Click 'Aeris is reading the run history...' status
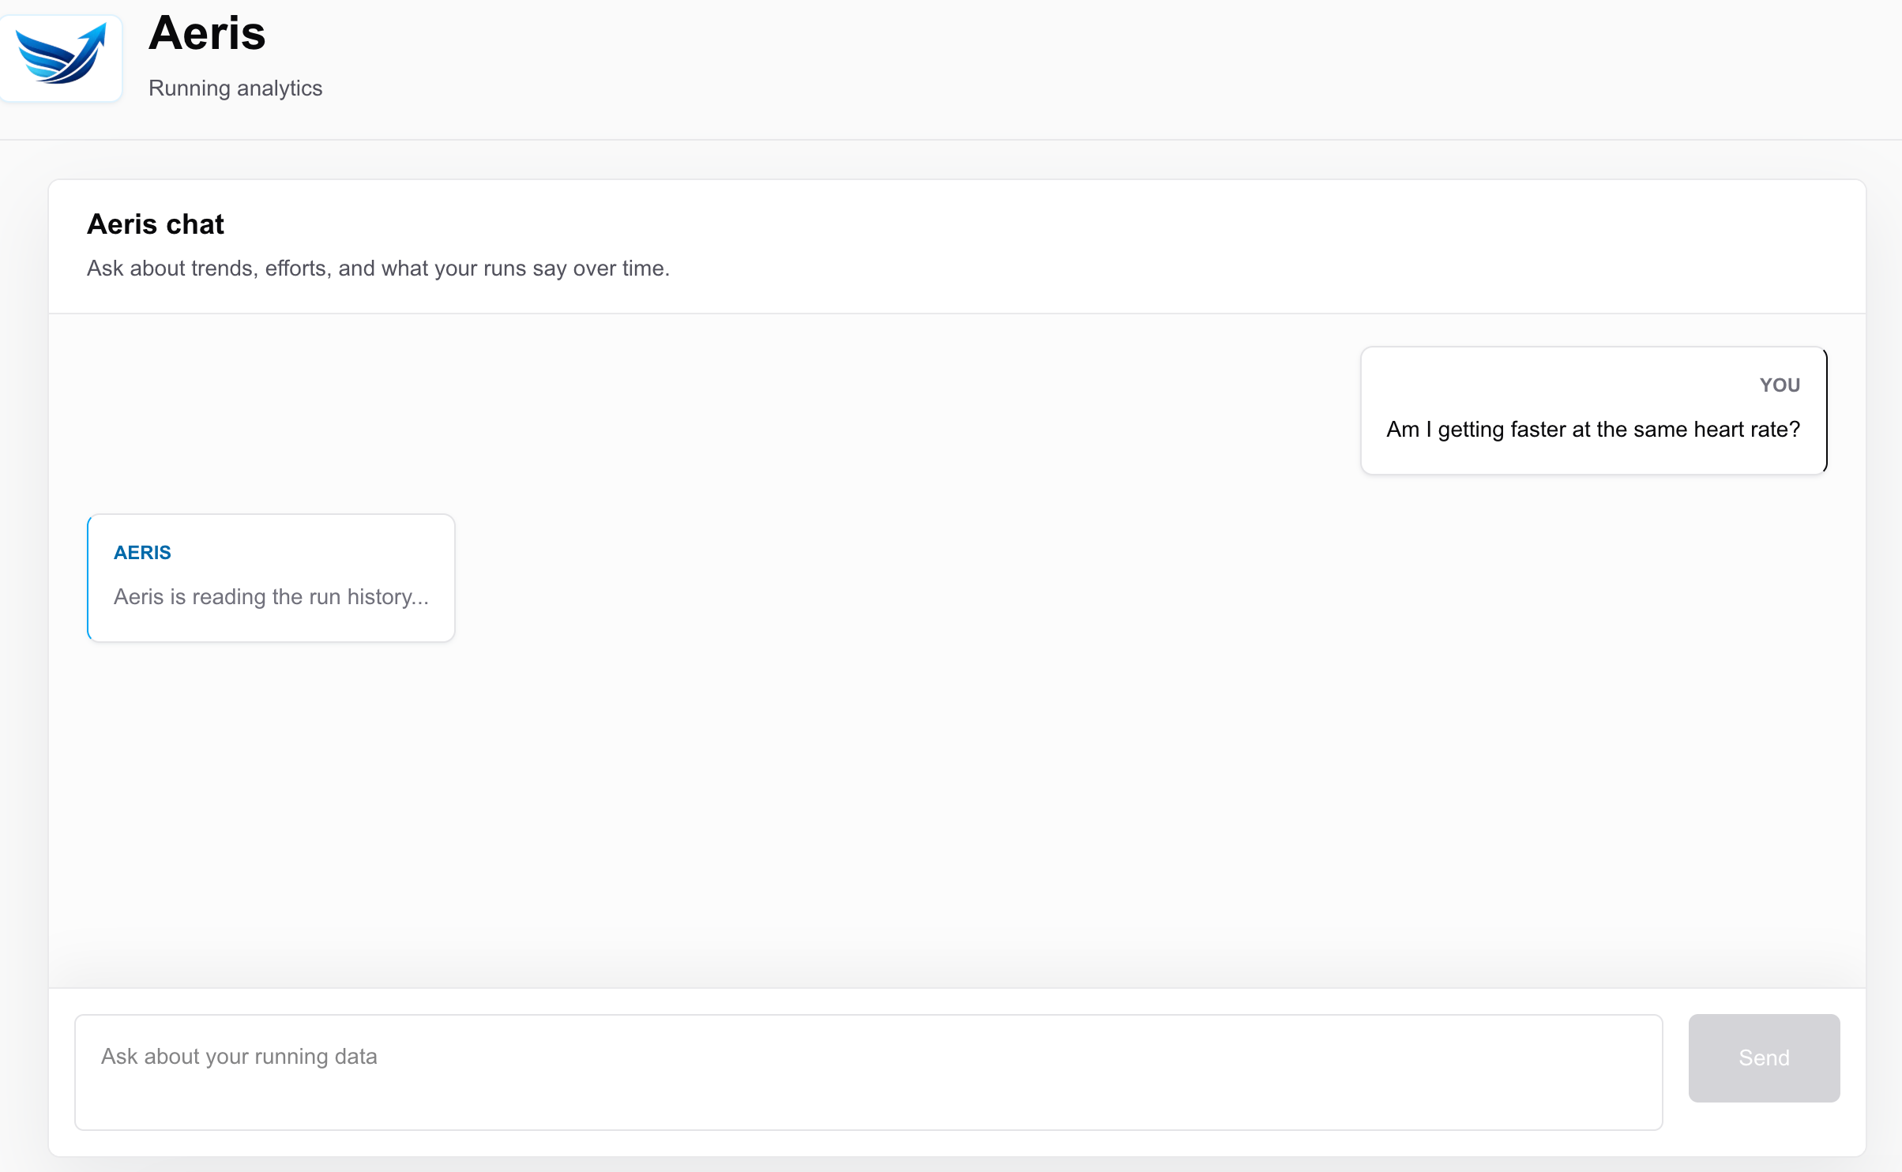The height and width of the screenshot is (1172, 1902). (x=271, y=597)
